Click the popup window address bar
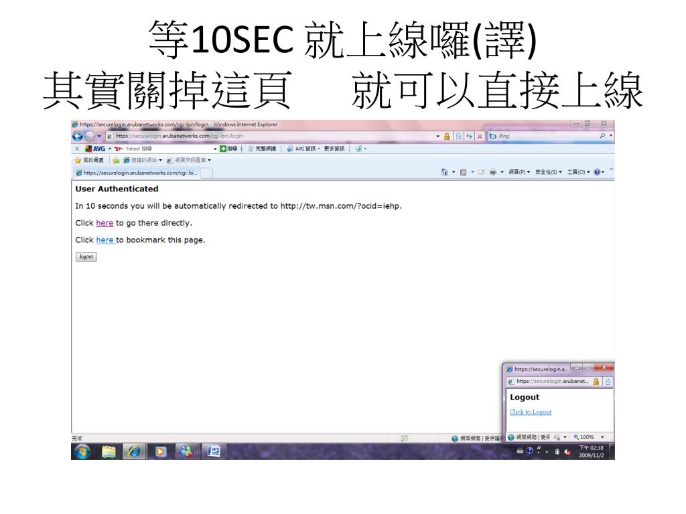Screen dimensions: 686x514 pyautogui.click(x=552, y=381)
